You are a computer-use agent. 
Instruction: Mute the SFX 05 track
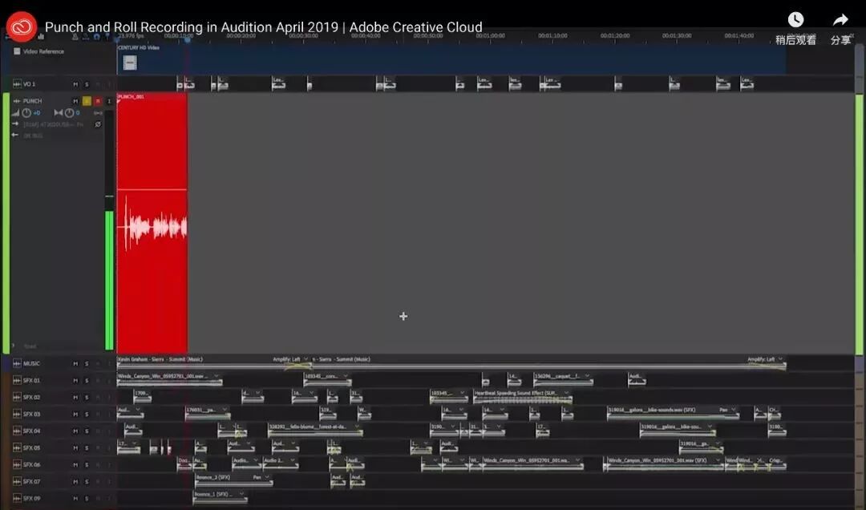click(75, 448)
